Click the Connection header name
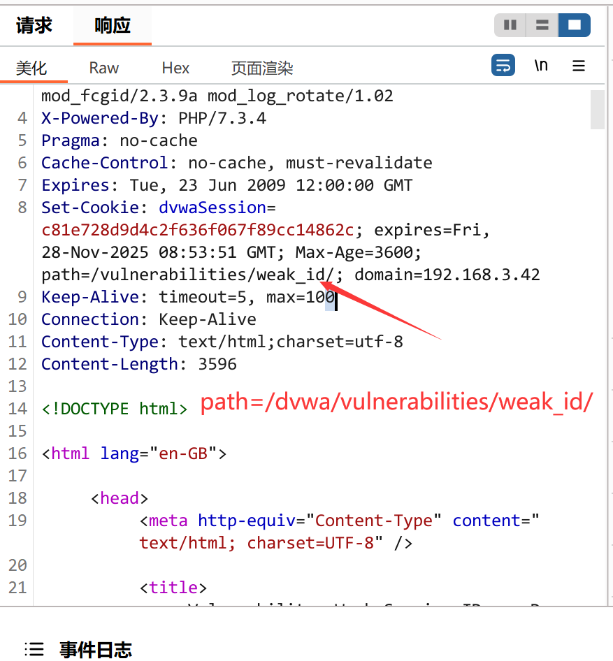The height and width of the screenshot is (661, 613). 90,319
